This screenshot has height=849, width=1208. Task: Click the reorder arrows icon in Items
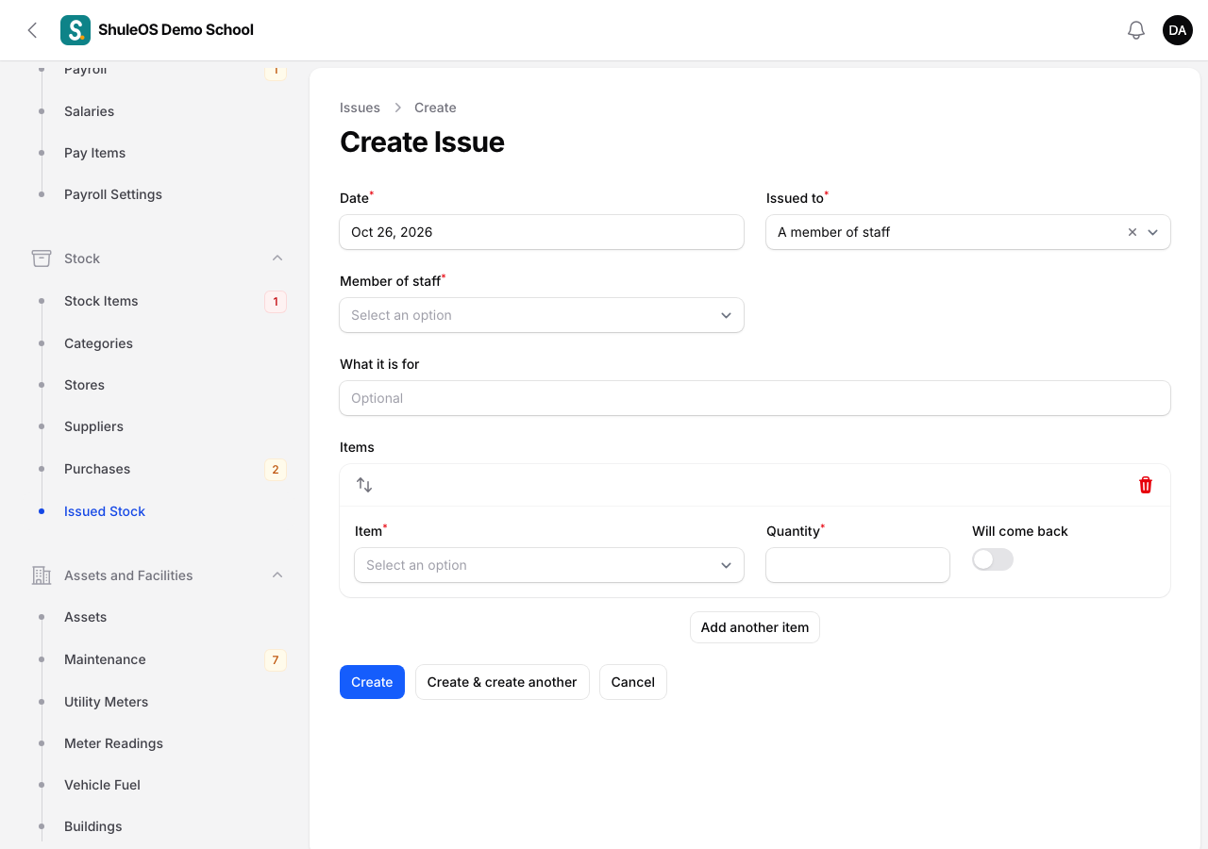364,485
